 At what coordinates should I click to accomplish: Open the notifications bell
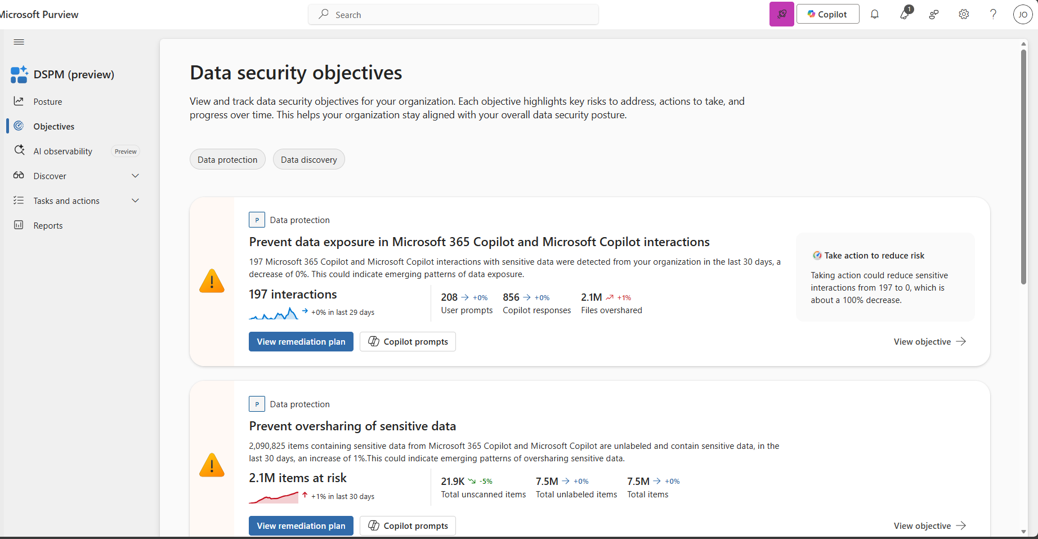point(874,15)
